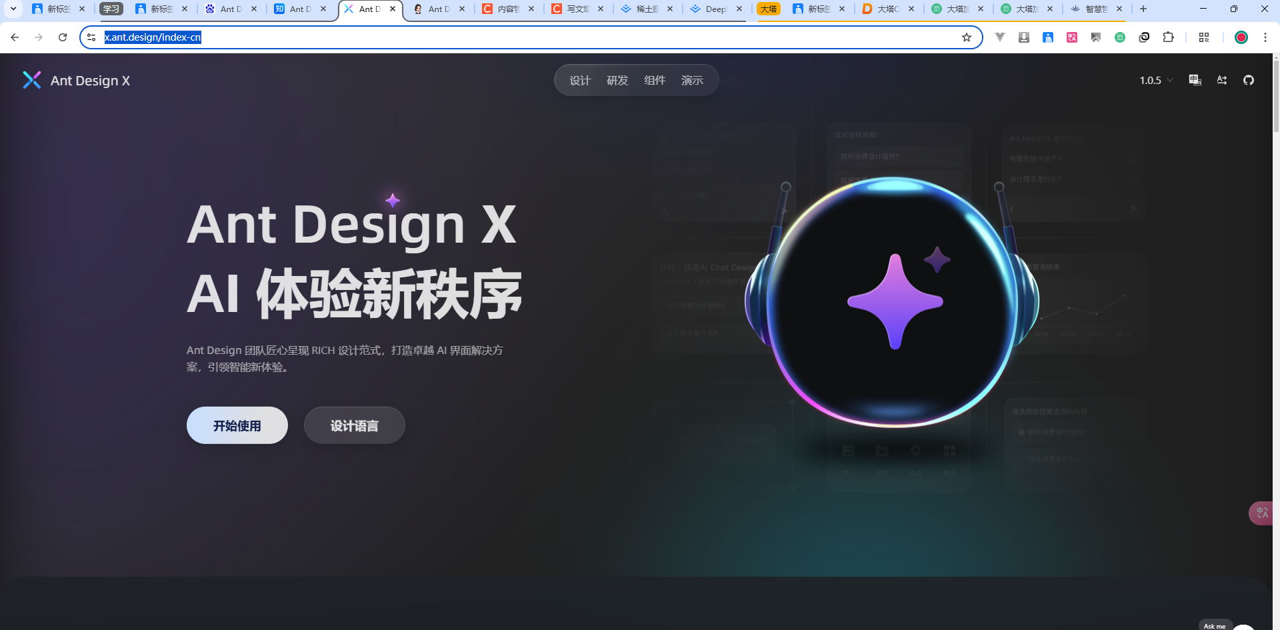Switch language with the 中/en icon
The image size is (1280, 630).
coord(1195,80)
